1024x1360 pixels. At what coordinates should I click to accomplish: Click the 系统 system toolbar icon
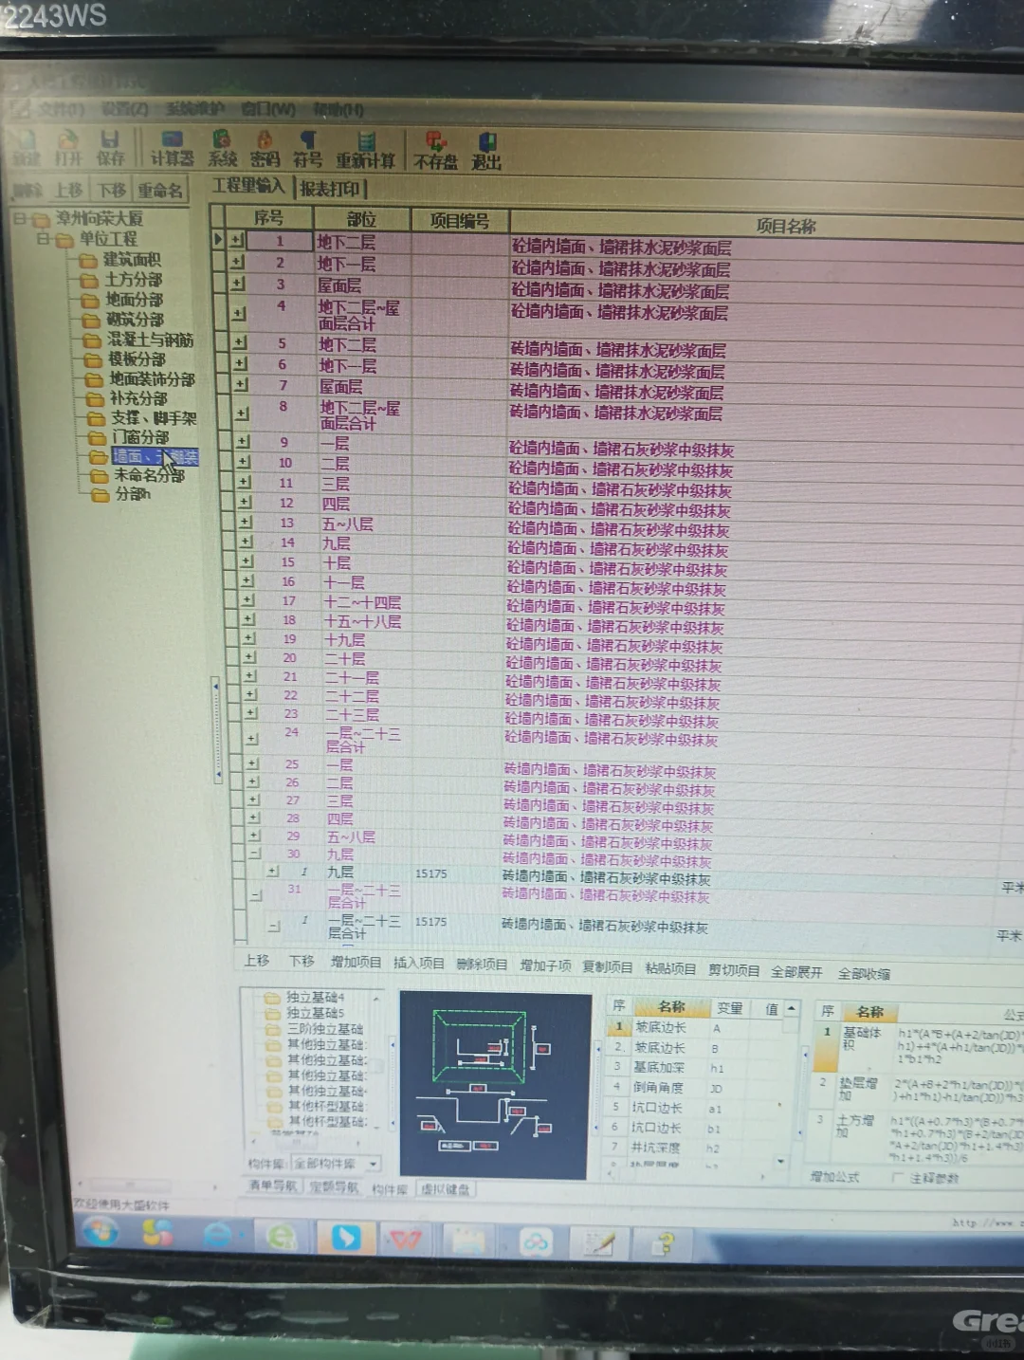pos(222,150)
